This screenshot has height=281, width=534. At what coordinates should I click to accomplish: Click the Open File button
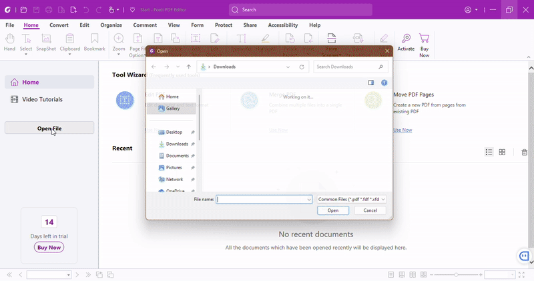[49, 128]
